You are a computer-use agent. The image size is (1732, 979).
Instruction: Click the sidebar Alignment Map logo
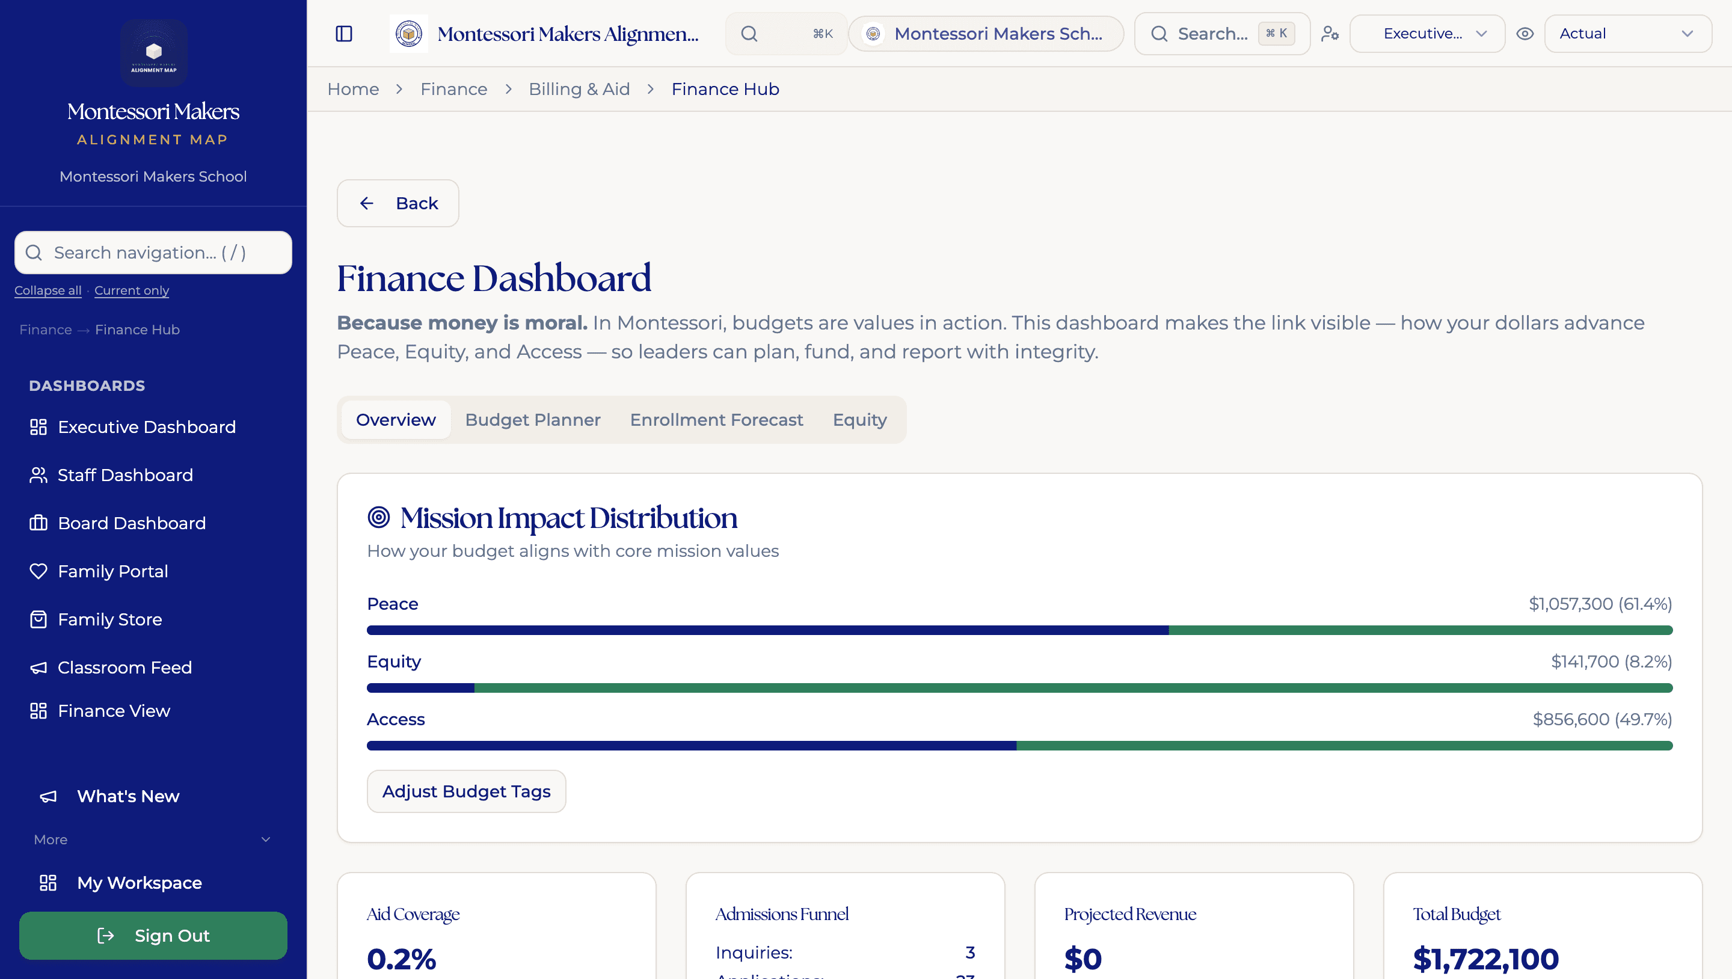(153, 52)
